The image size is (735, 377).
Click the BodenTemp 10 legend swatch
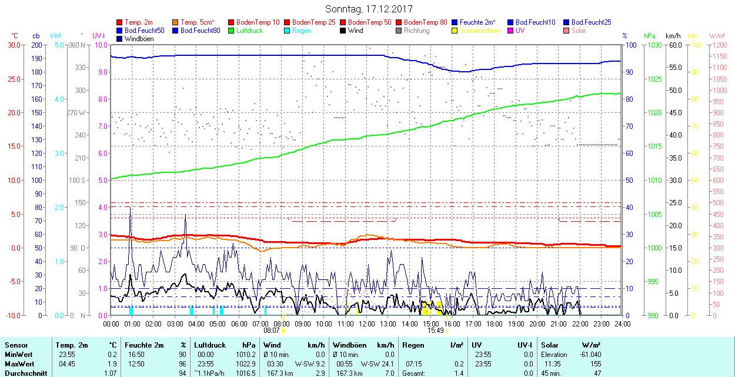tap(231, 22)
